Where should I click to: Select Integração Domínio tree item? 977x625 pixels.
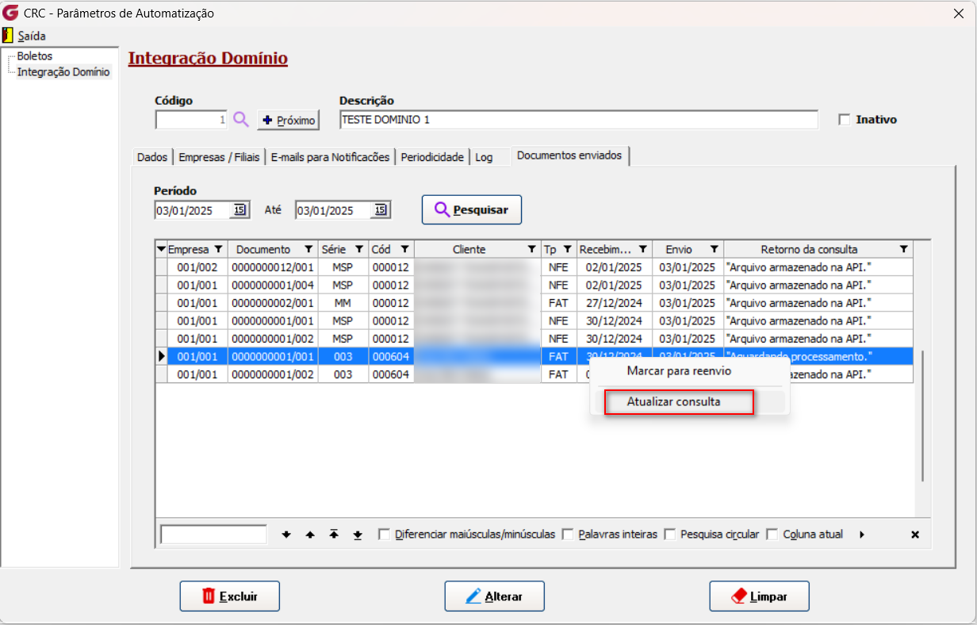click(64, 72)
